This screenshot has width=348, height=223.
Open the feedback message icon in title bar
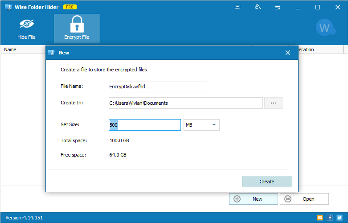coord(237,7)
